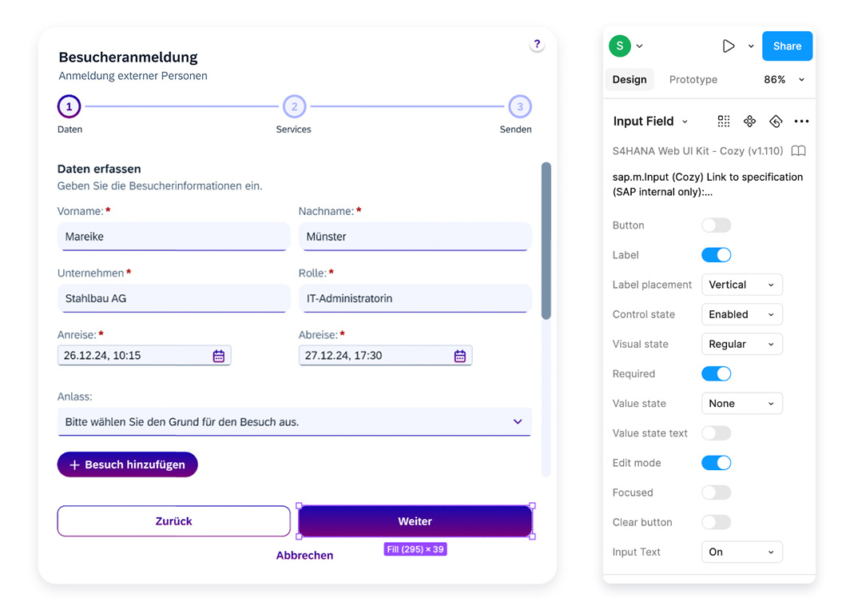The image size is (846, 614).
Task: Click the Rolle field containing IT-Administratorin
Action: click(x=415, y=298)
